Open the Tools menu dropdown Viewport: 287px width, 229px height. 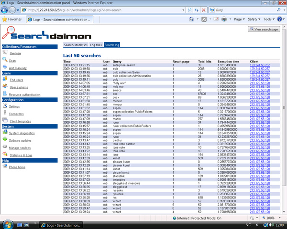click(x=269, y=19)
